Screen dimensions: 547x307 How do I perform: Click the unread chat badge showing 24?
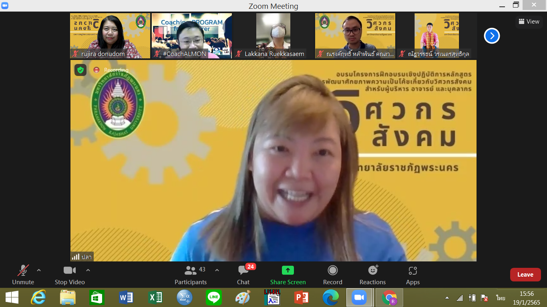(251, 267)
